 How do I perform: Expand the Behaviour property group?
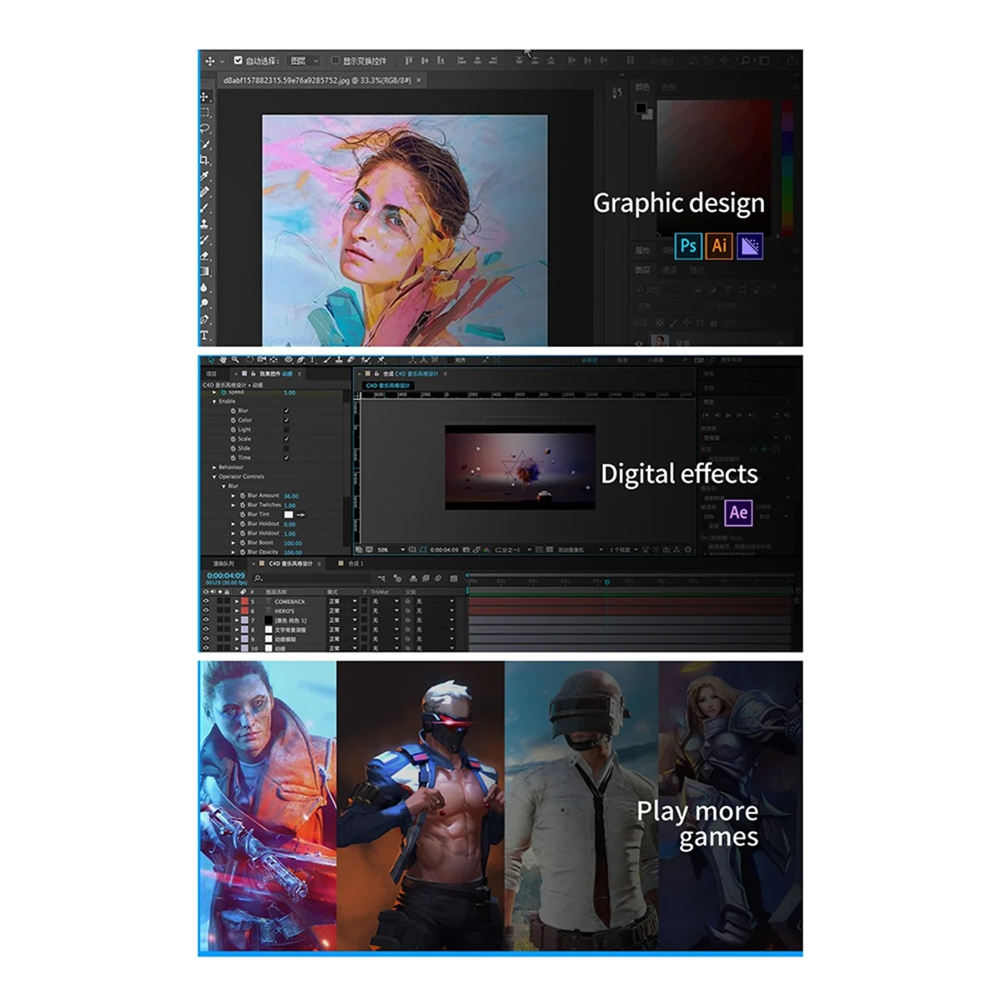tap(214, 467)
